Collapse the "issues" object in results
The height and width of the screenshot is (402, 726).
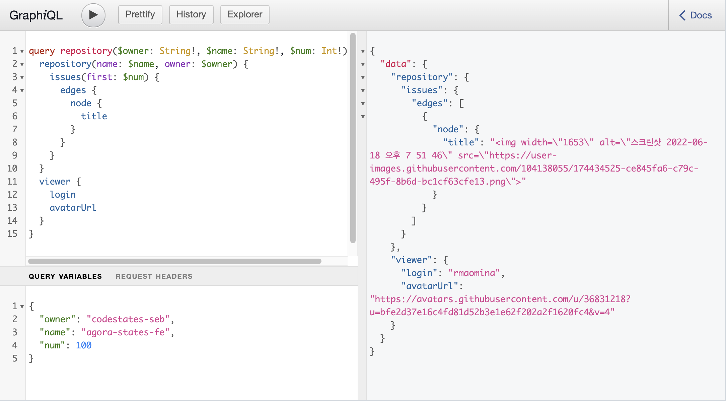point(363,91)
